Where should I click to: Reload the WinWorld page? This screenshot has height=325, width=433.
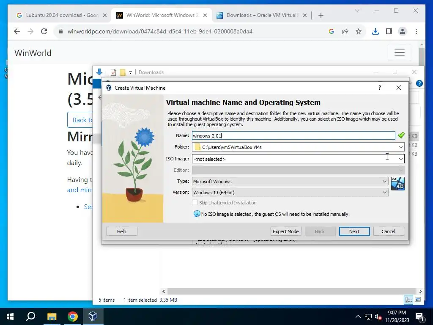pyautogui.click(x=44, y=31)
